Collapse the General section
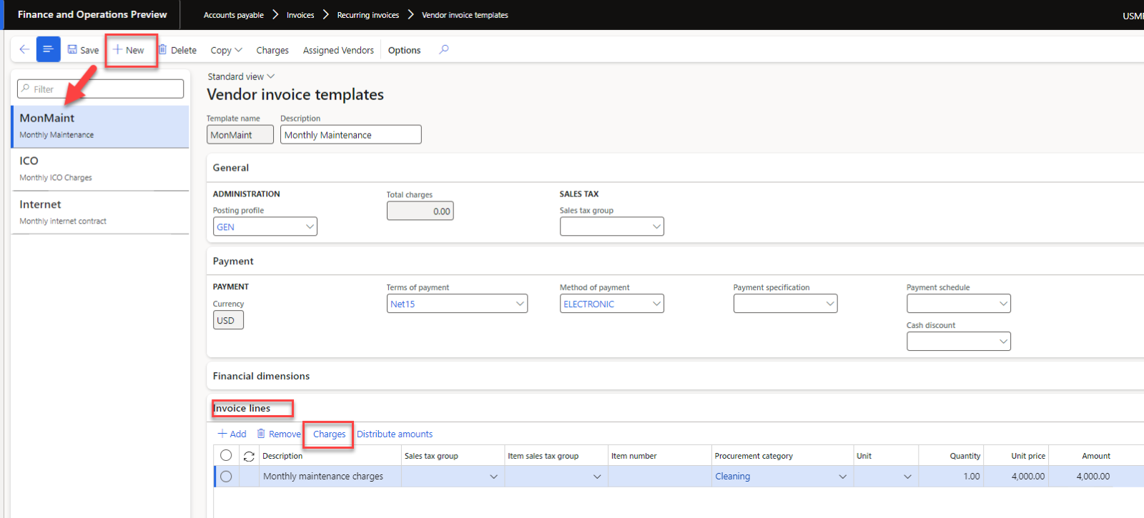The width and height of the screenshot is (1144, 518). [x=231, y=168]
